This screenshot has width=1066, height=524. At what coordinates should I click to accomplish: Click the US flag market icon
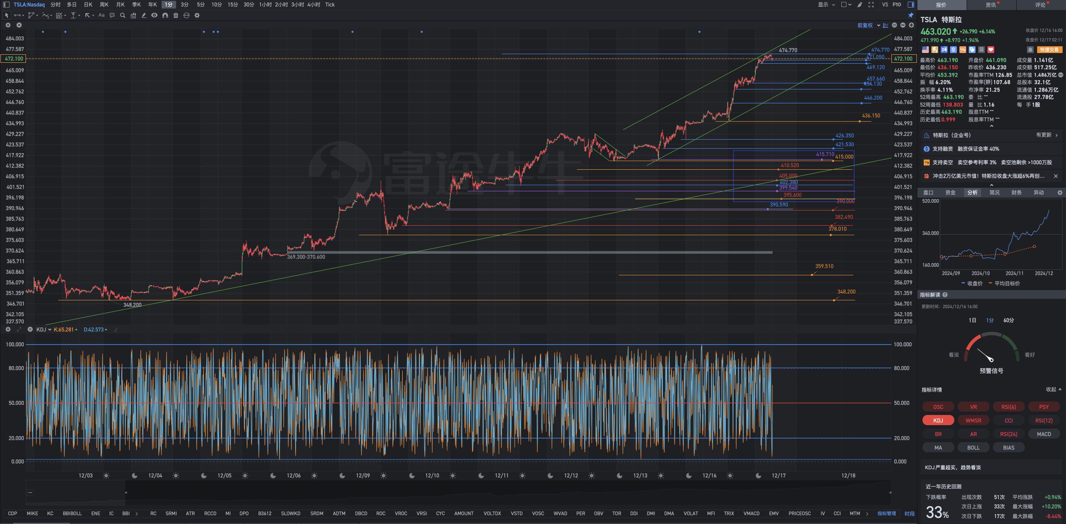[925, 50]
